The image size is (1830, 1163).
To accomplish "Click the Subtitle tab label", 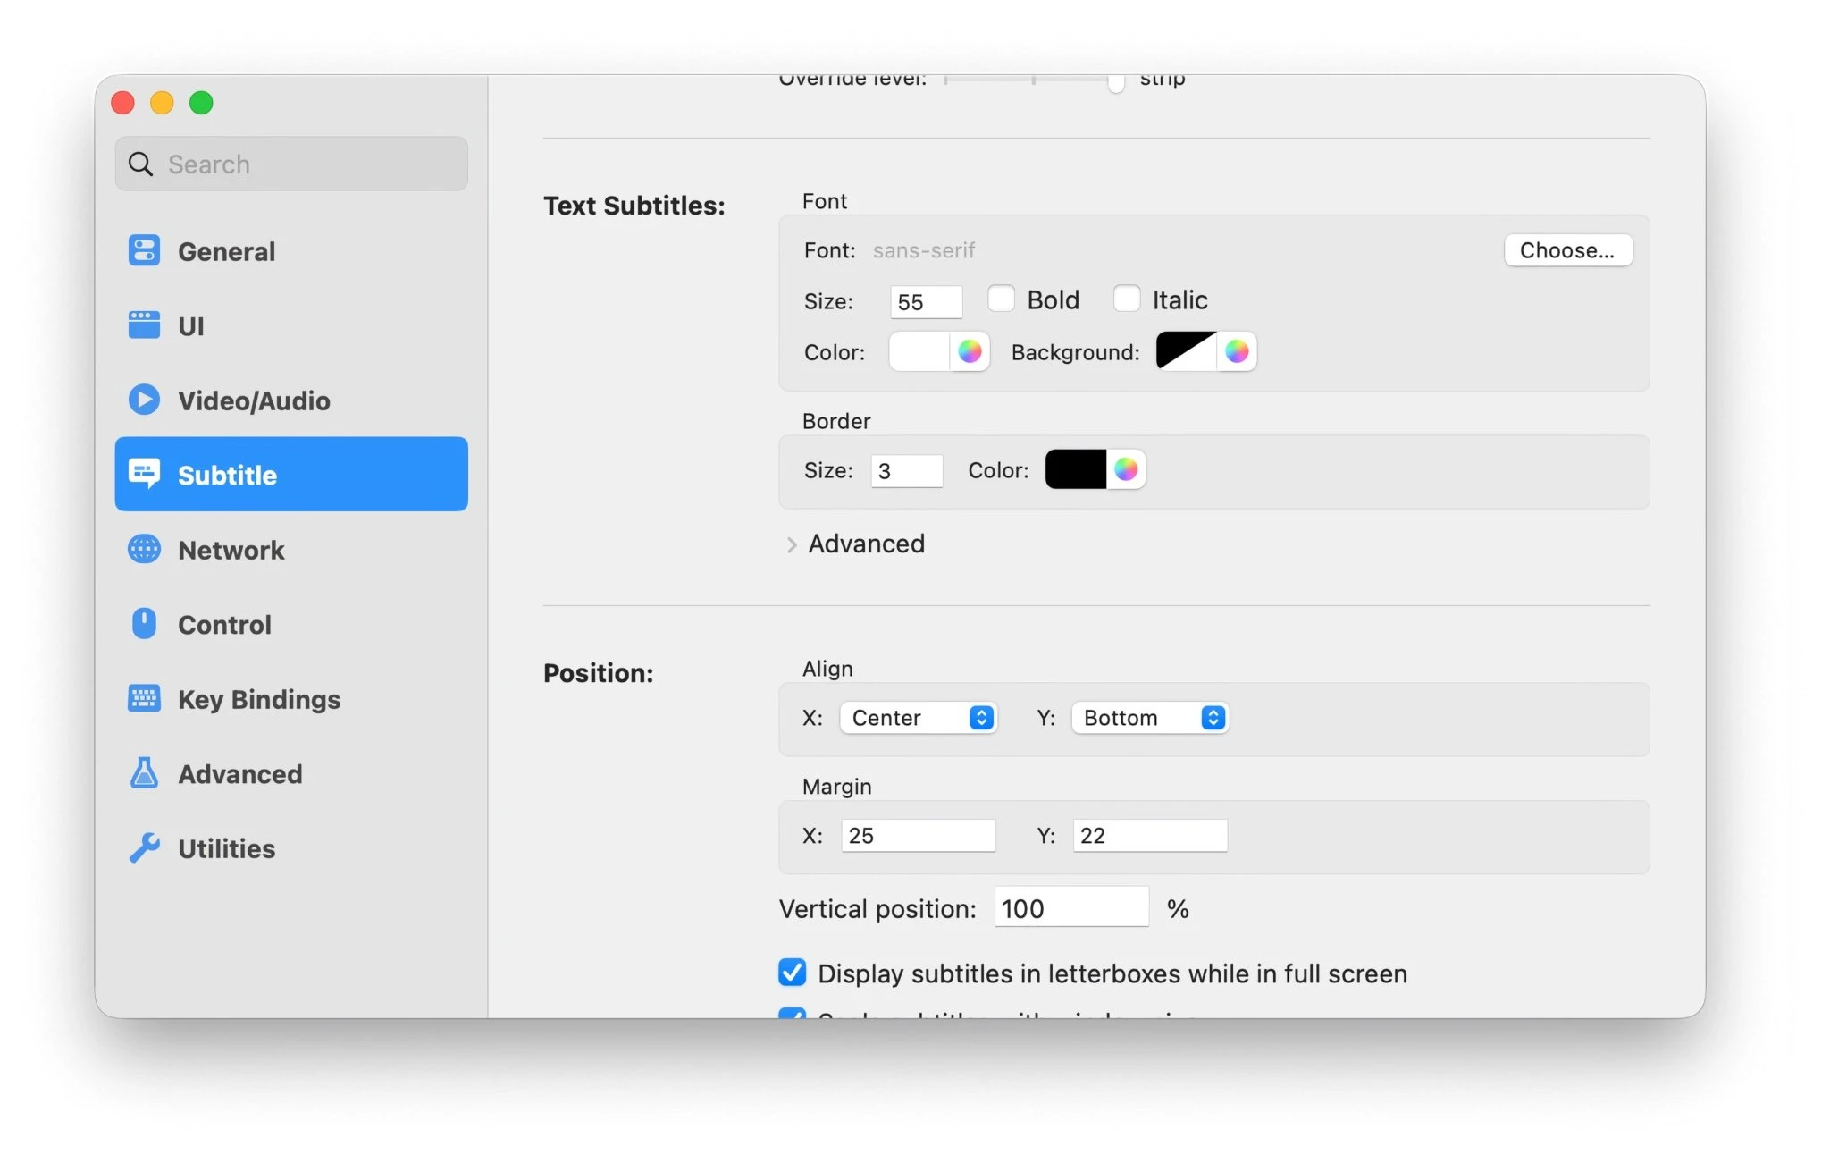I will (227, 475).
